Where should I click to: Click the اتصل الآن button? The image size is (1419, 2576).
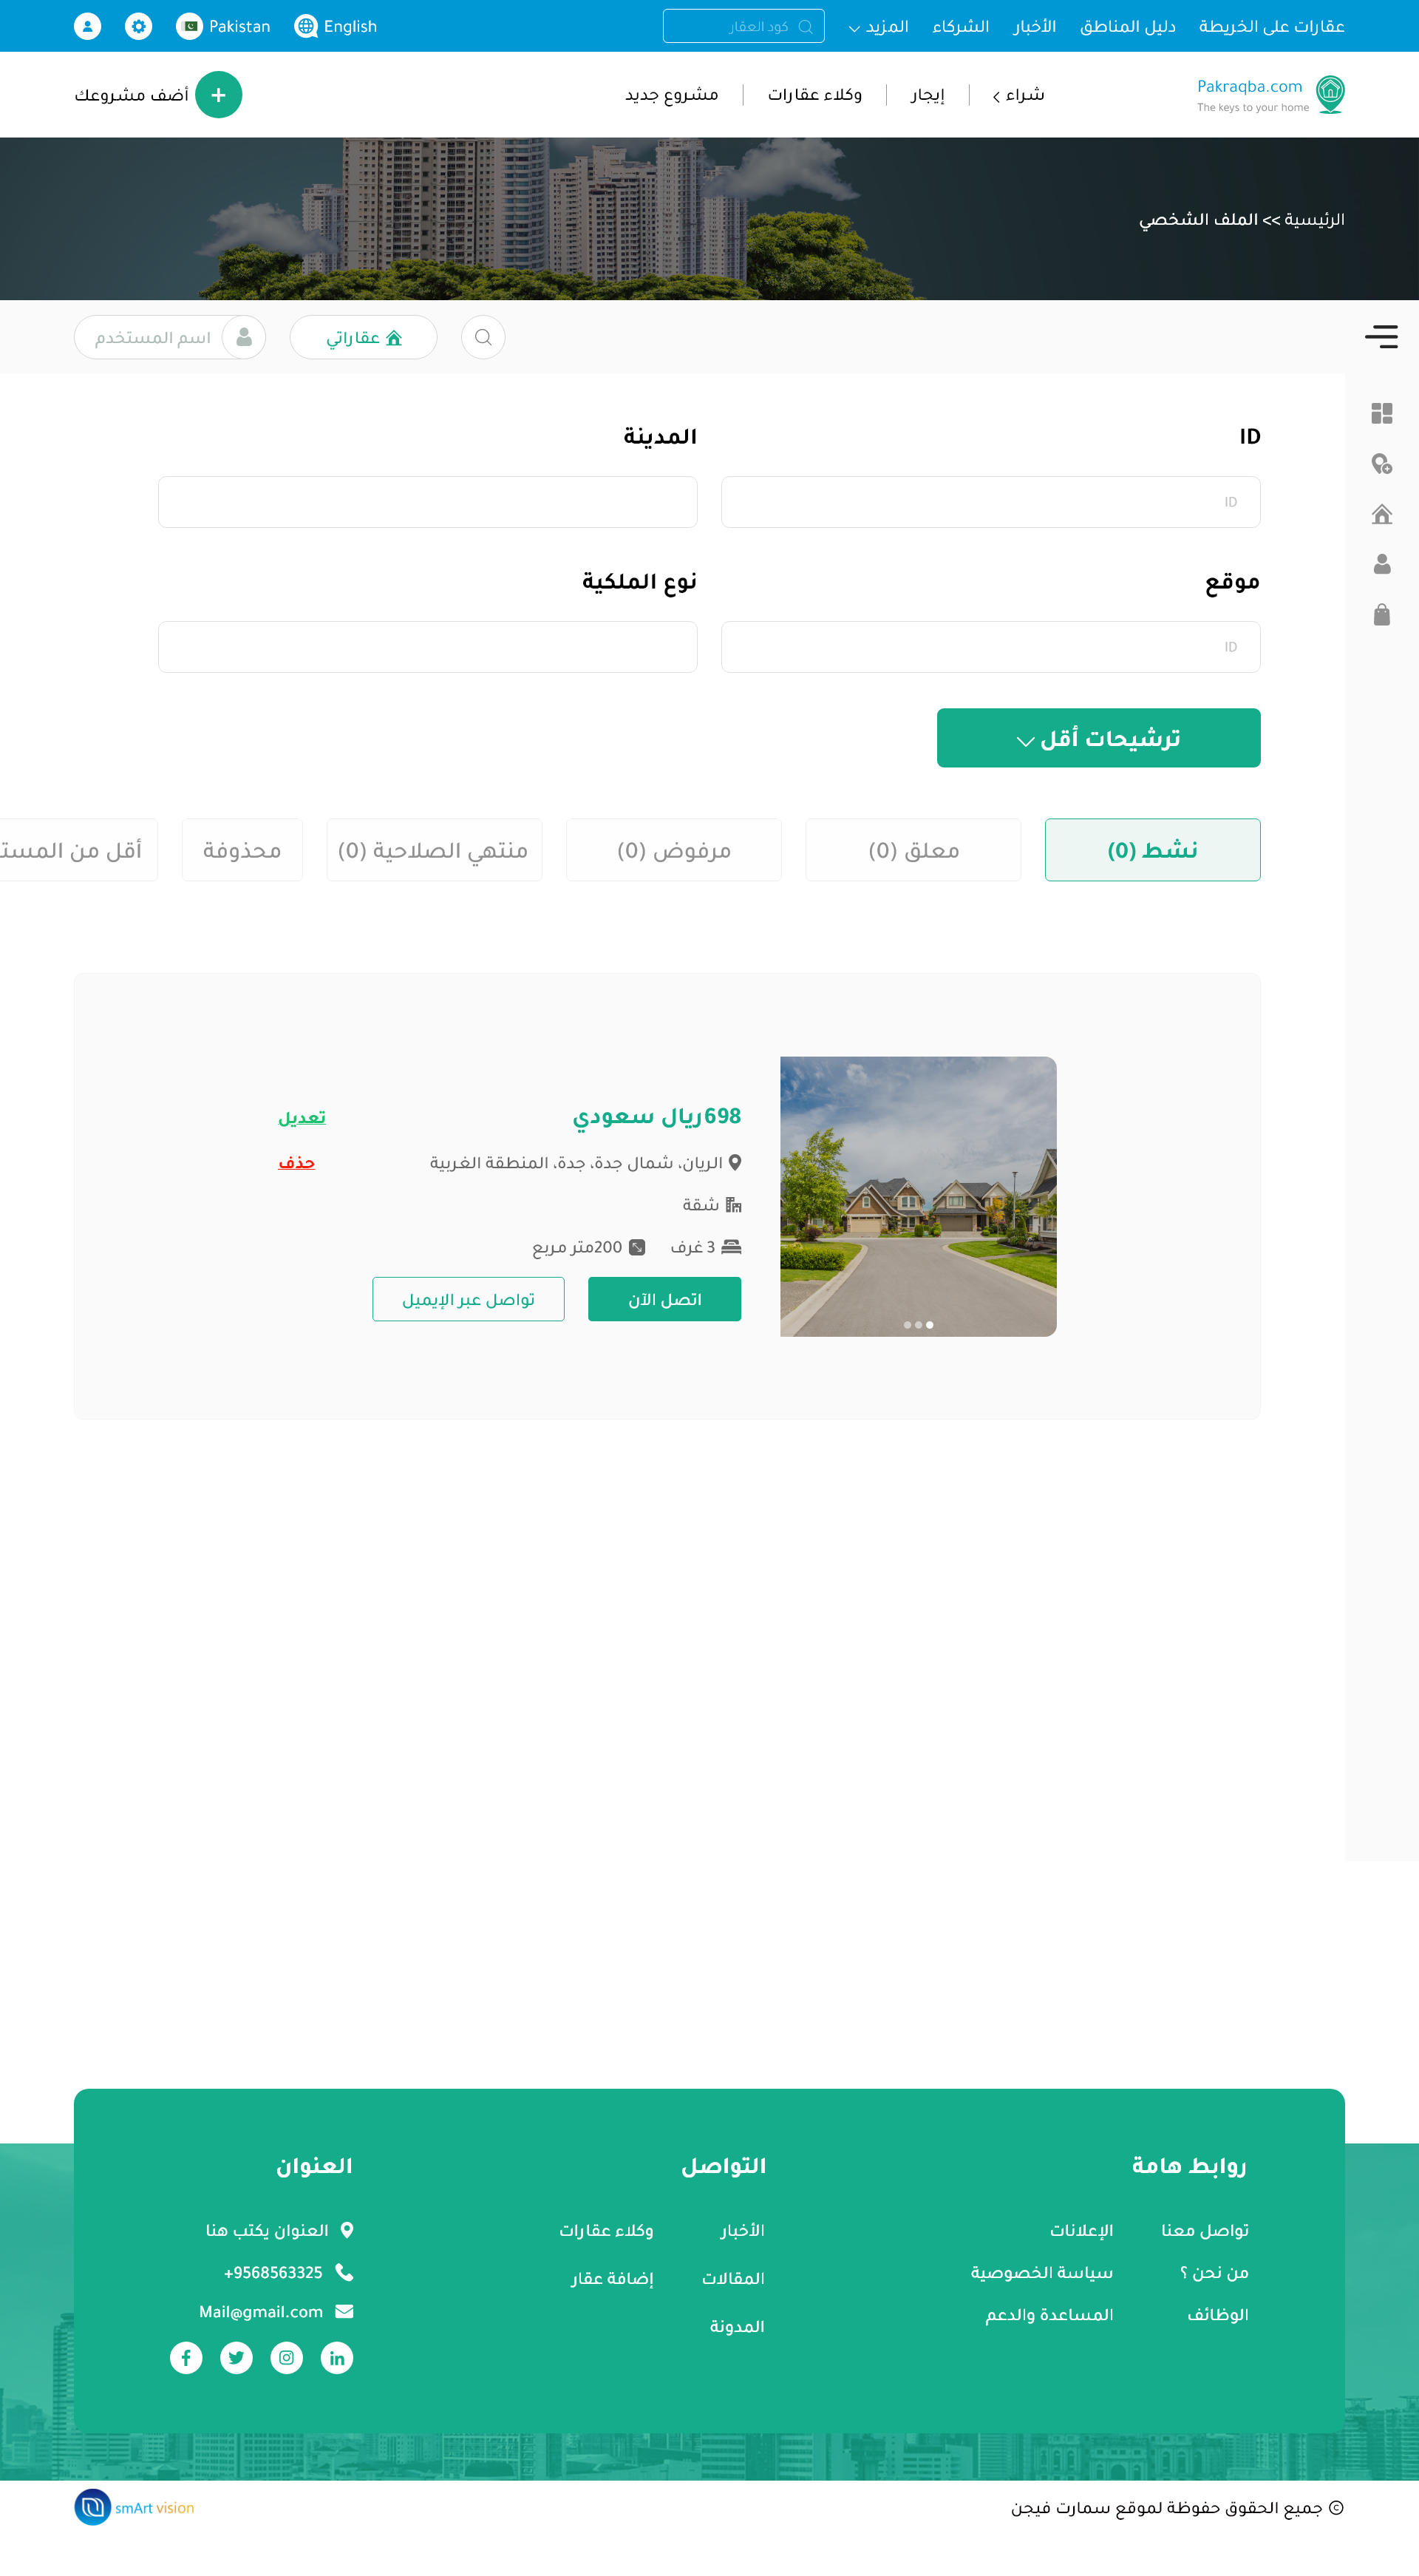tap(664, 1299)
